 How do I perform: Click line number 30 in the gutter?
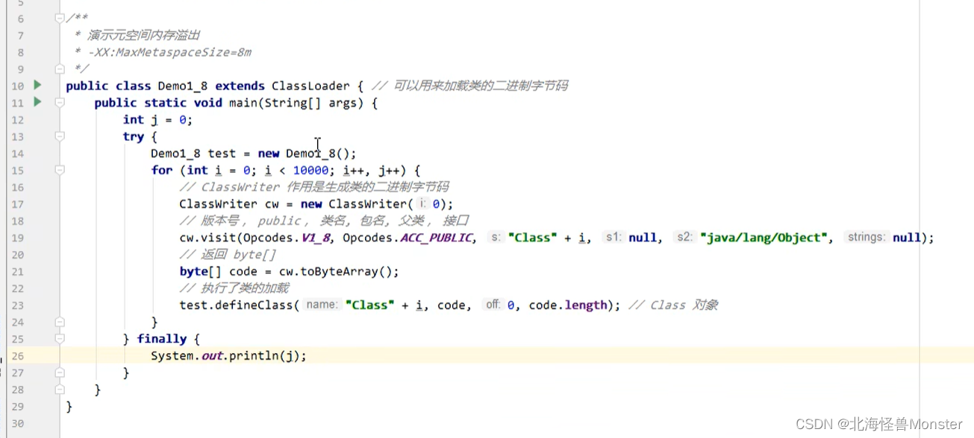coord(17,424)
